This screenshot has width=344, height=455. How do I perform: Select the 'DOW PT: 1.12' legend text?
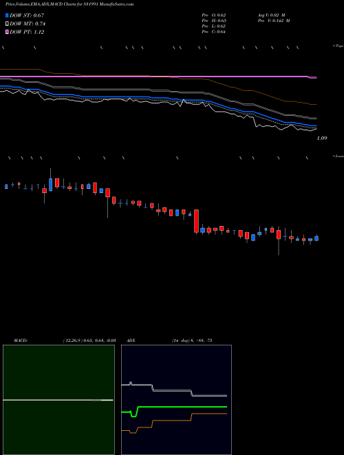pos(27,32)
